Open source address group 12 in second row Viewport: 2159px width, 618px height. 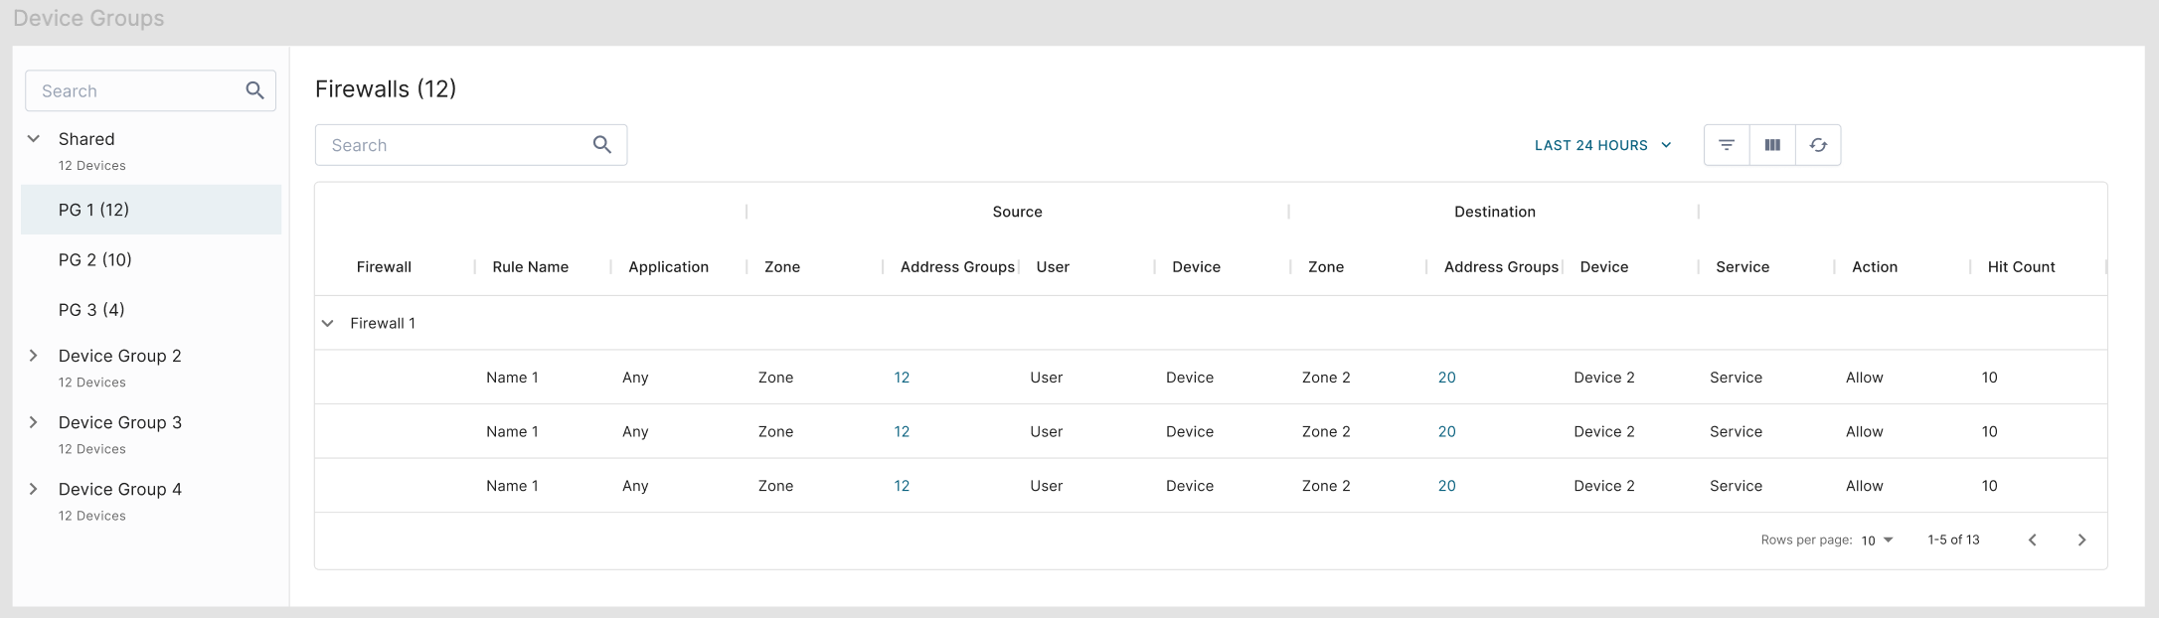pyautogui.click(x=902, y=431)
